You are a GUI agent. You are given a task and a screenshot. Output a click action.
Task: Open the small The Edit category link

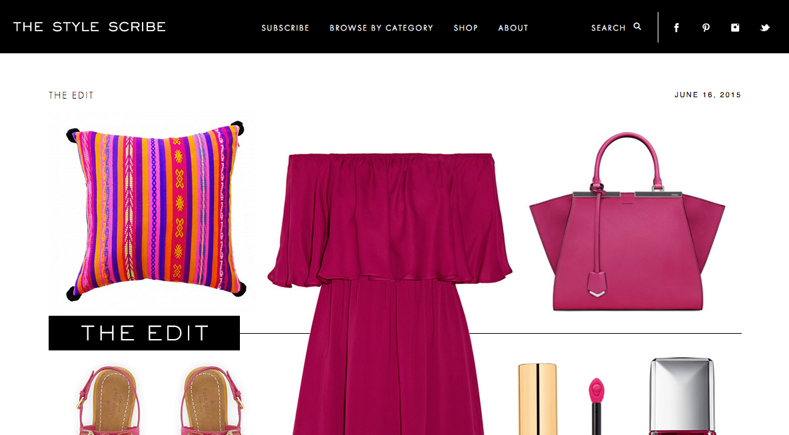click(x=71, y=95)
